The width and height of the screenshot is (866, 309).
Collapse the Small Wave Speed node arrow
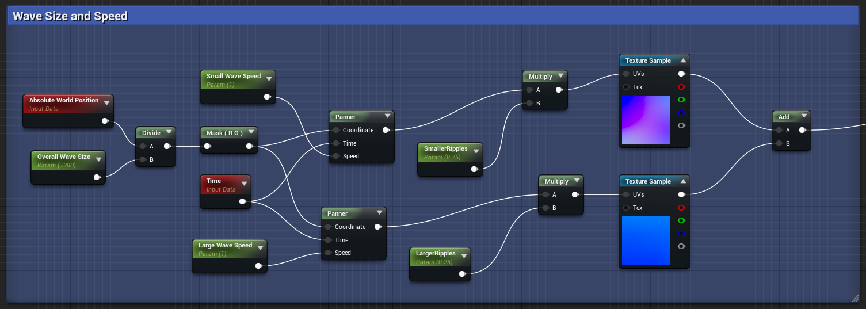coord(269,79)
